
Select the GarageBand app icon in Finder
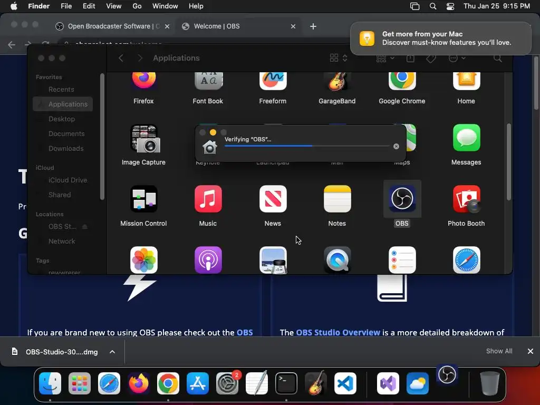[337, 81]
